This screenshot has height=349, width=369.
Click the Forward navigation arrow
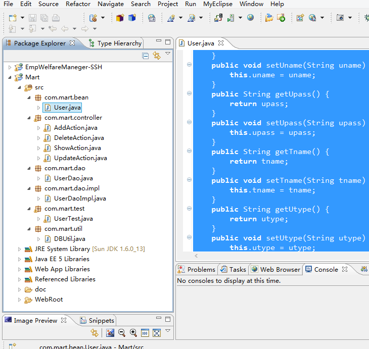[x=85, y=29]
